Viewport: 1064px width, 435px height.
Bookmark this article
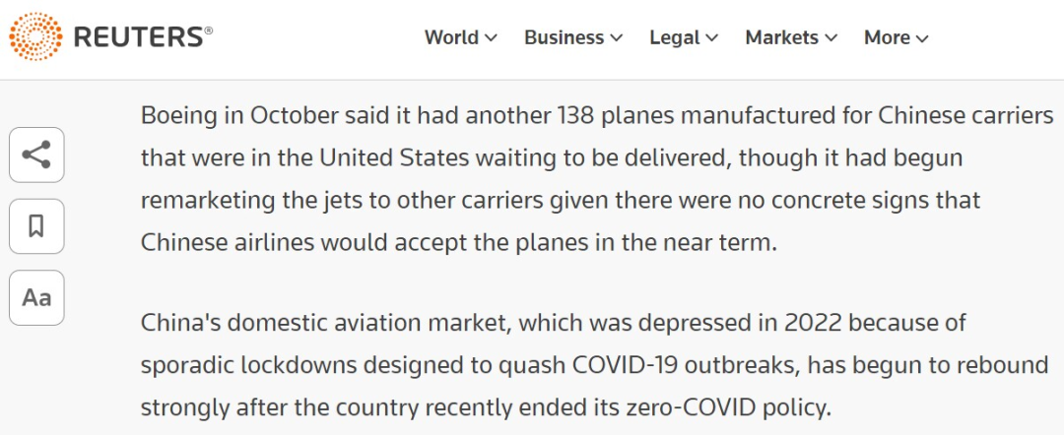tap(36, 226)
